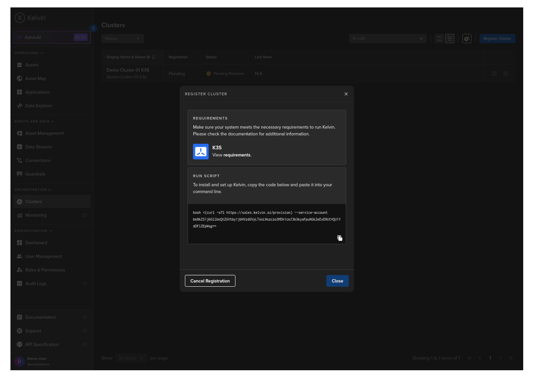Click the blue Close button
Image resolution: width=534 pixels, height=378 pixels.
[x=337, y=281]
